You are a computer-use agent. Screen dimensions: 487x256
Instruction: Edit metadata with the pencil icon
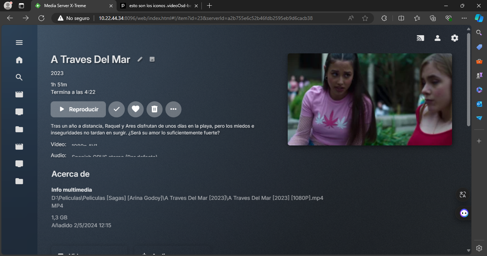coord(140,59)
